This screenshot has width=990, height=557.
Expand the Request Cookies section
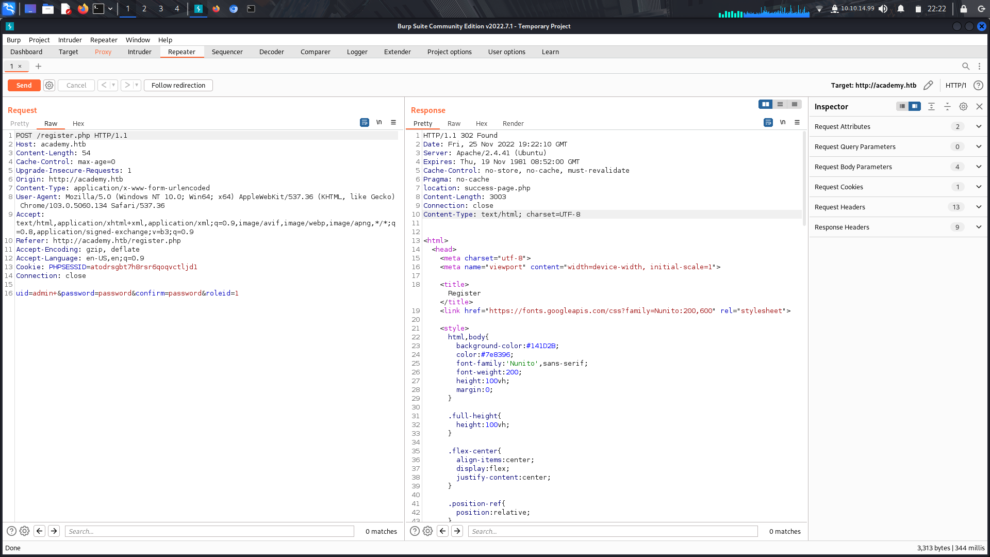(978, 187)
